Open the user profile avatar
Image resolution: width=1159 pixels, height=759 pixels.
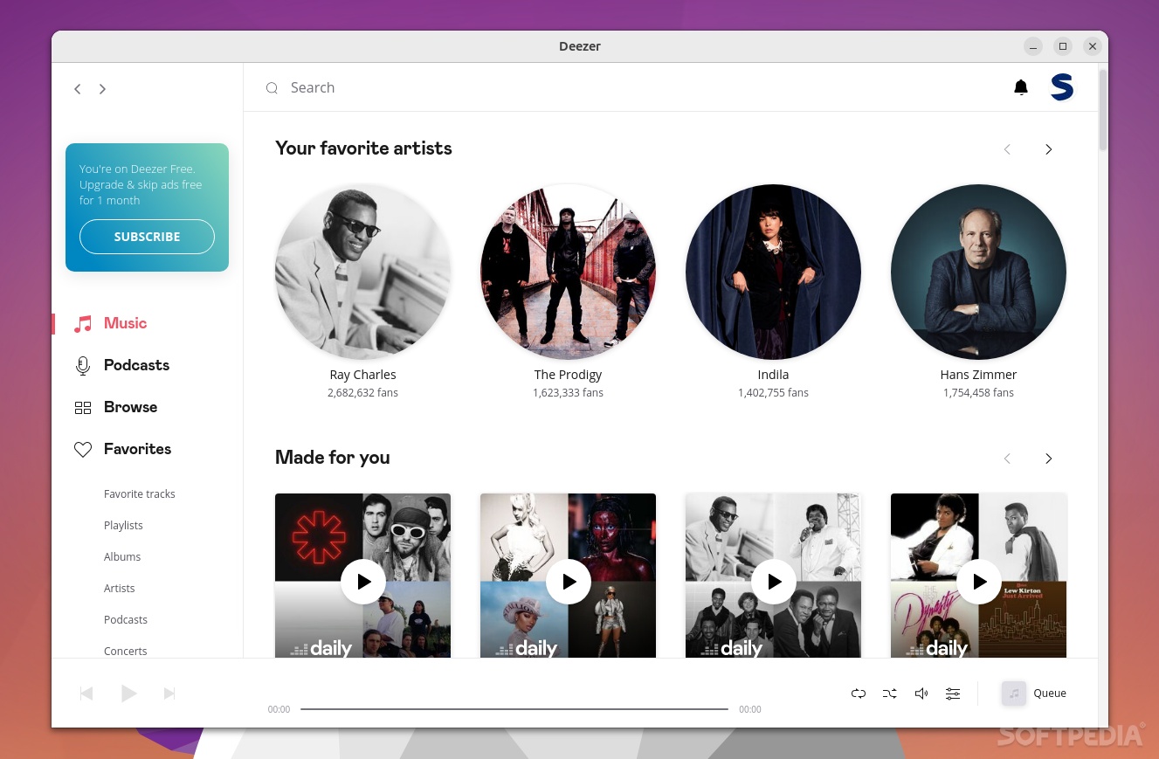[x=1061, y=87]
